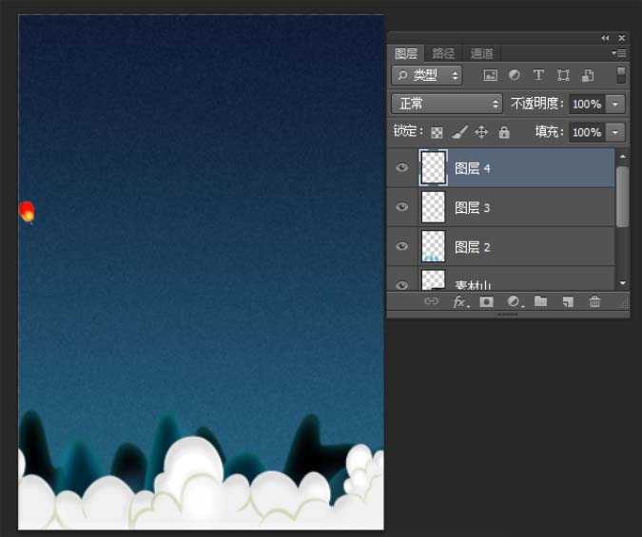Click the add layer style fx icon
The image size is (642, 537).
460,301
